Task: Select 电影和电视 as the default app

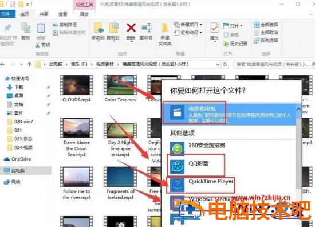Action: 229,114
